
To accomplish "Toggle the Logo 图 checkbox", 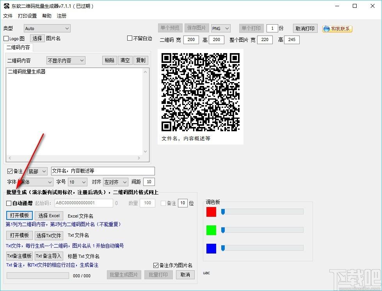I will coord(6,39).
